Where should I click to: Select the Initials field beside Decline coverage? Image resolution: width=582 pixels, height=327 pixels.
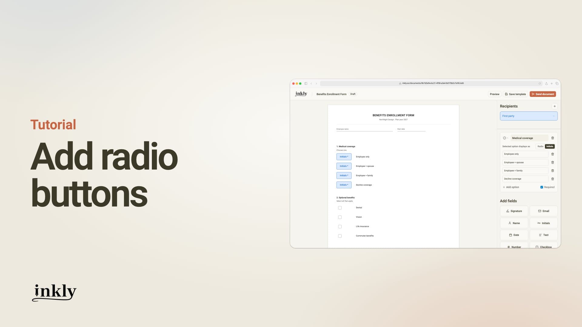pos(344,185)
